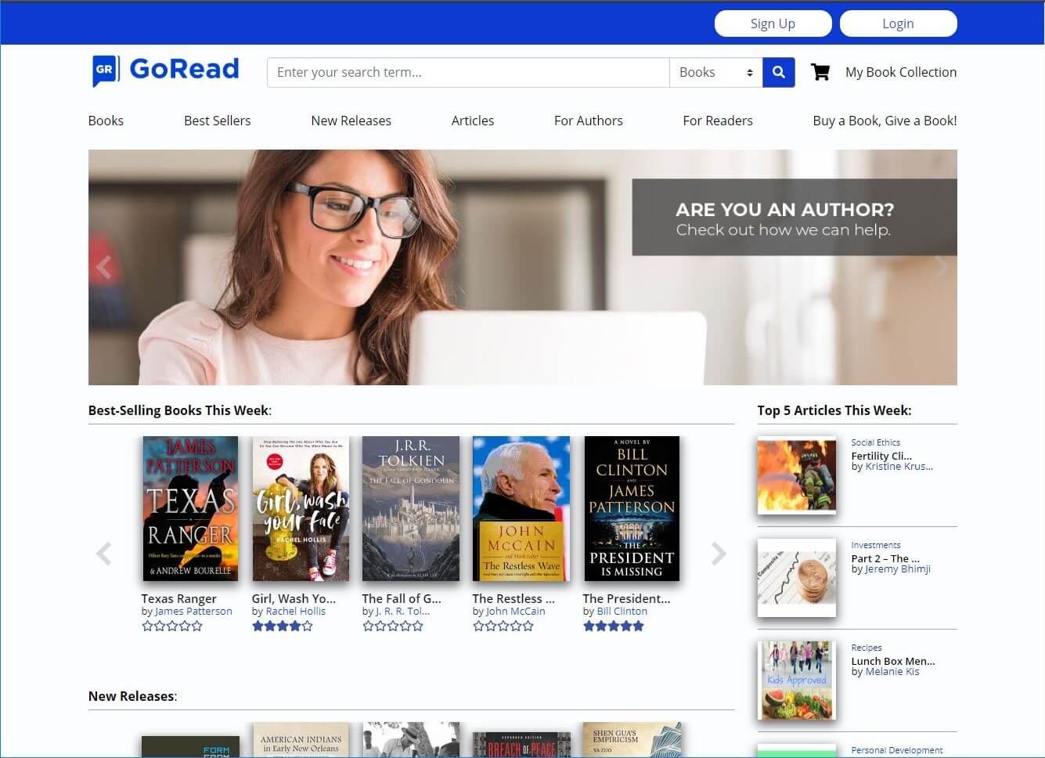Open the Articles navigation item

tap(473, 121)
